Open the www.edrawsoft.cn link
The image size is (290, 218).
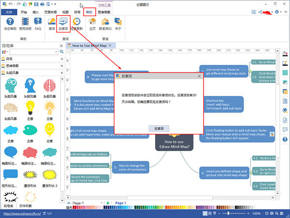(22, 214)
